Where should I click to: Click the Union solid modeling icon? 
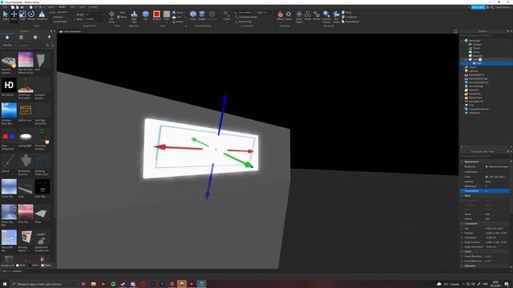click(193, 15)
